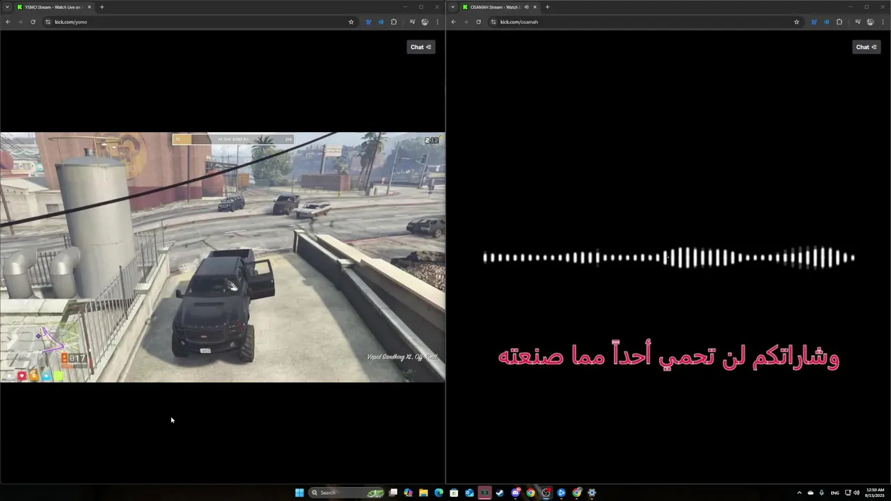Open a new tab in YSMO window
Viewport: 891px width, 501px height.
(102, 7)
